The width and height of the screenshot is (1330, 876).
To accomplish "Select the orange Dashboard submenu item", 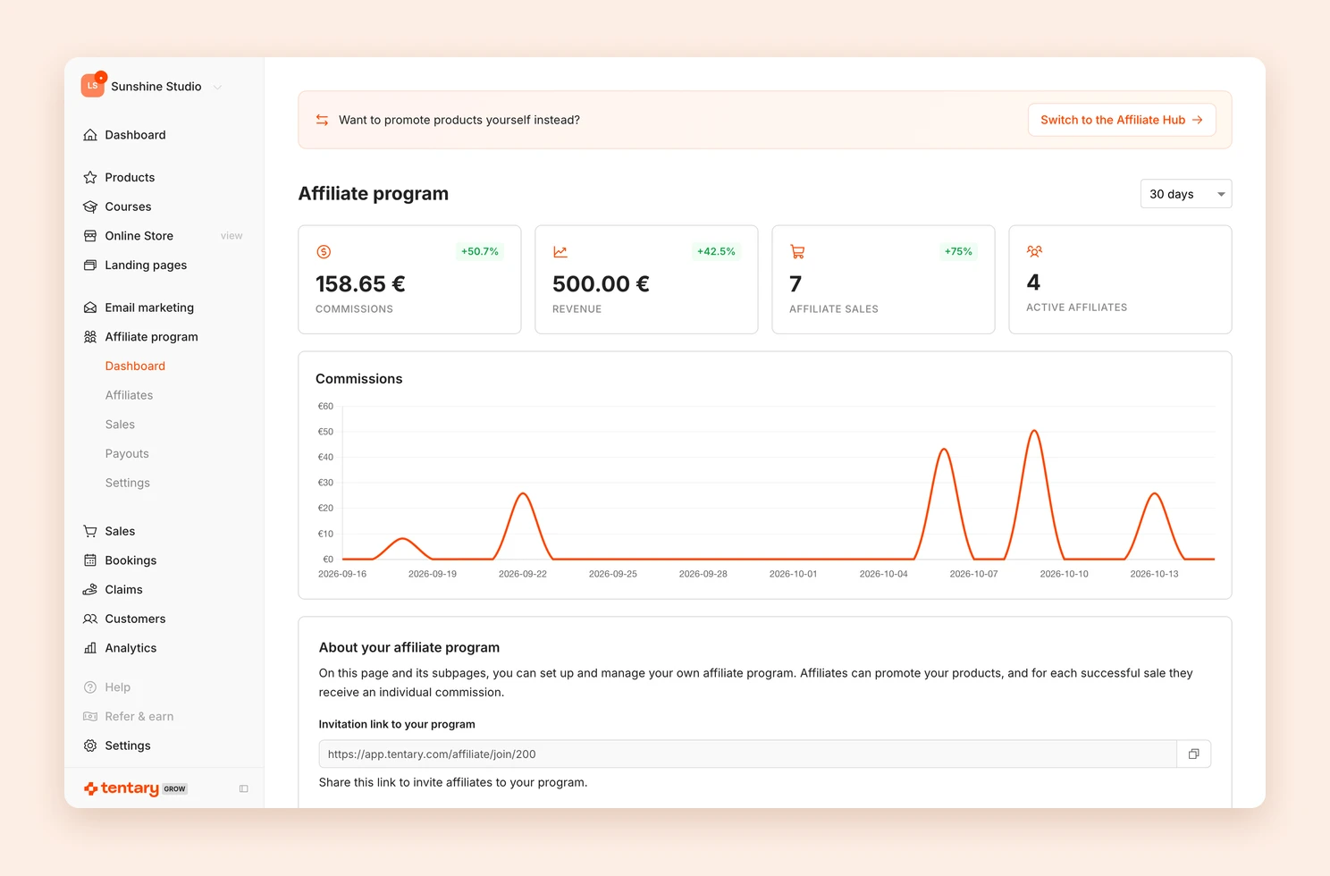I will pos(135,366).
